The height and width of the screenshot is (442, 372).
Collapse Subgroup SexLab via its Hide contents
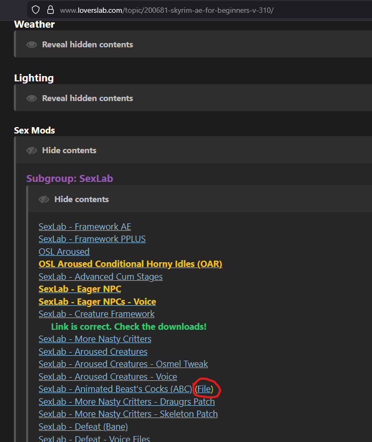point(81,199)
